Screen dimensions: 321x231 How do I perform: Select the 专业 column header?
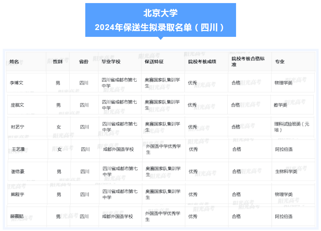[x=280, y=62]
